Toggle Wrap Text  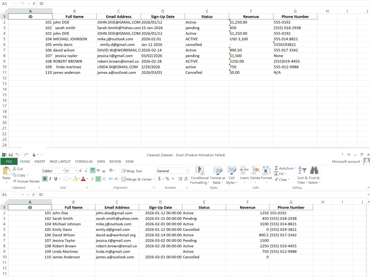point(132,171)
